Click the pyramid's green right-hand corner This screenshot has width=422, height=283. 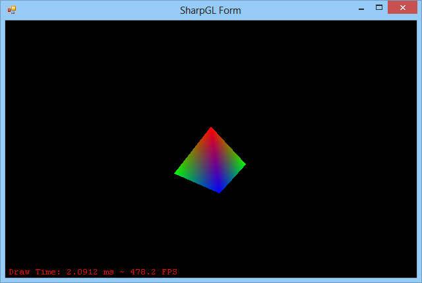(242, 163)
